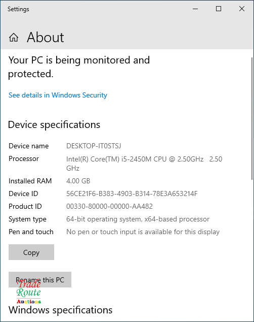Viewport: 254px width, 322px height.
Task: Close the Settings window
Action: click(242, 9)
